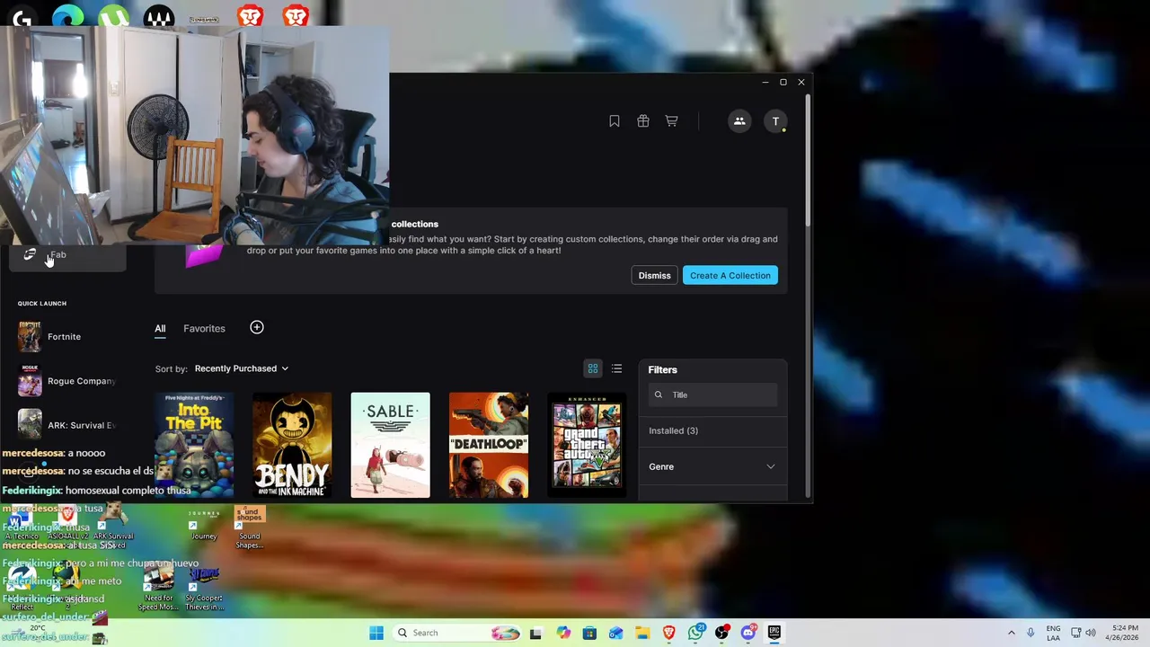
Task: Open the Grand Theft Auto V tile
Action: (587, 445)
